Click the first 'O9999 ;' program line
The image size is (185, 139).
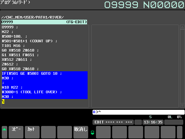pos(10,27)
